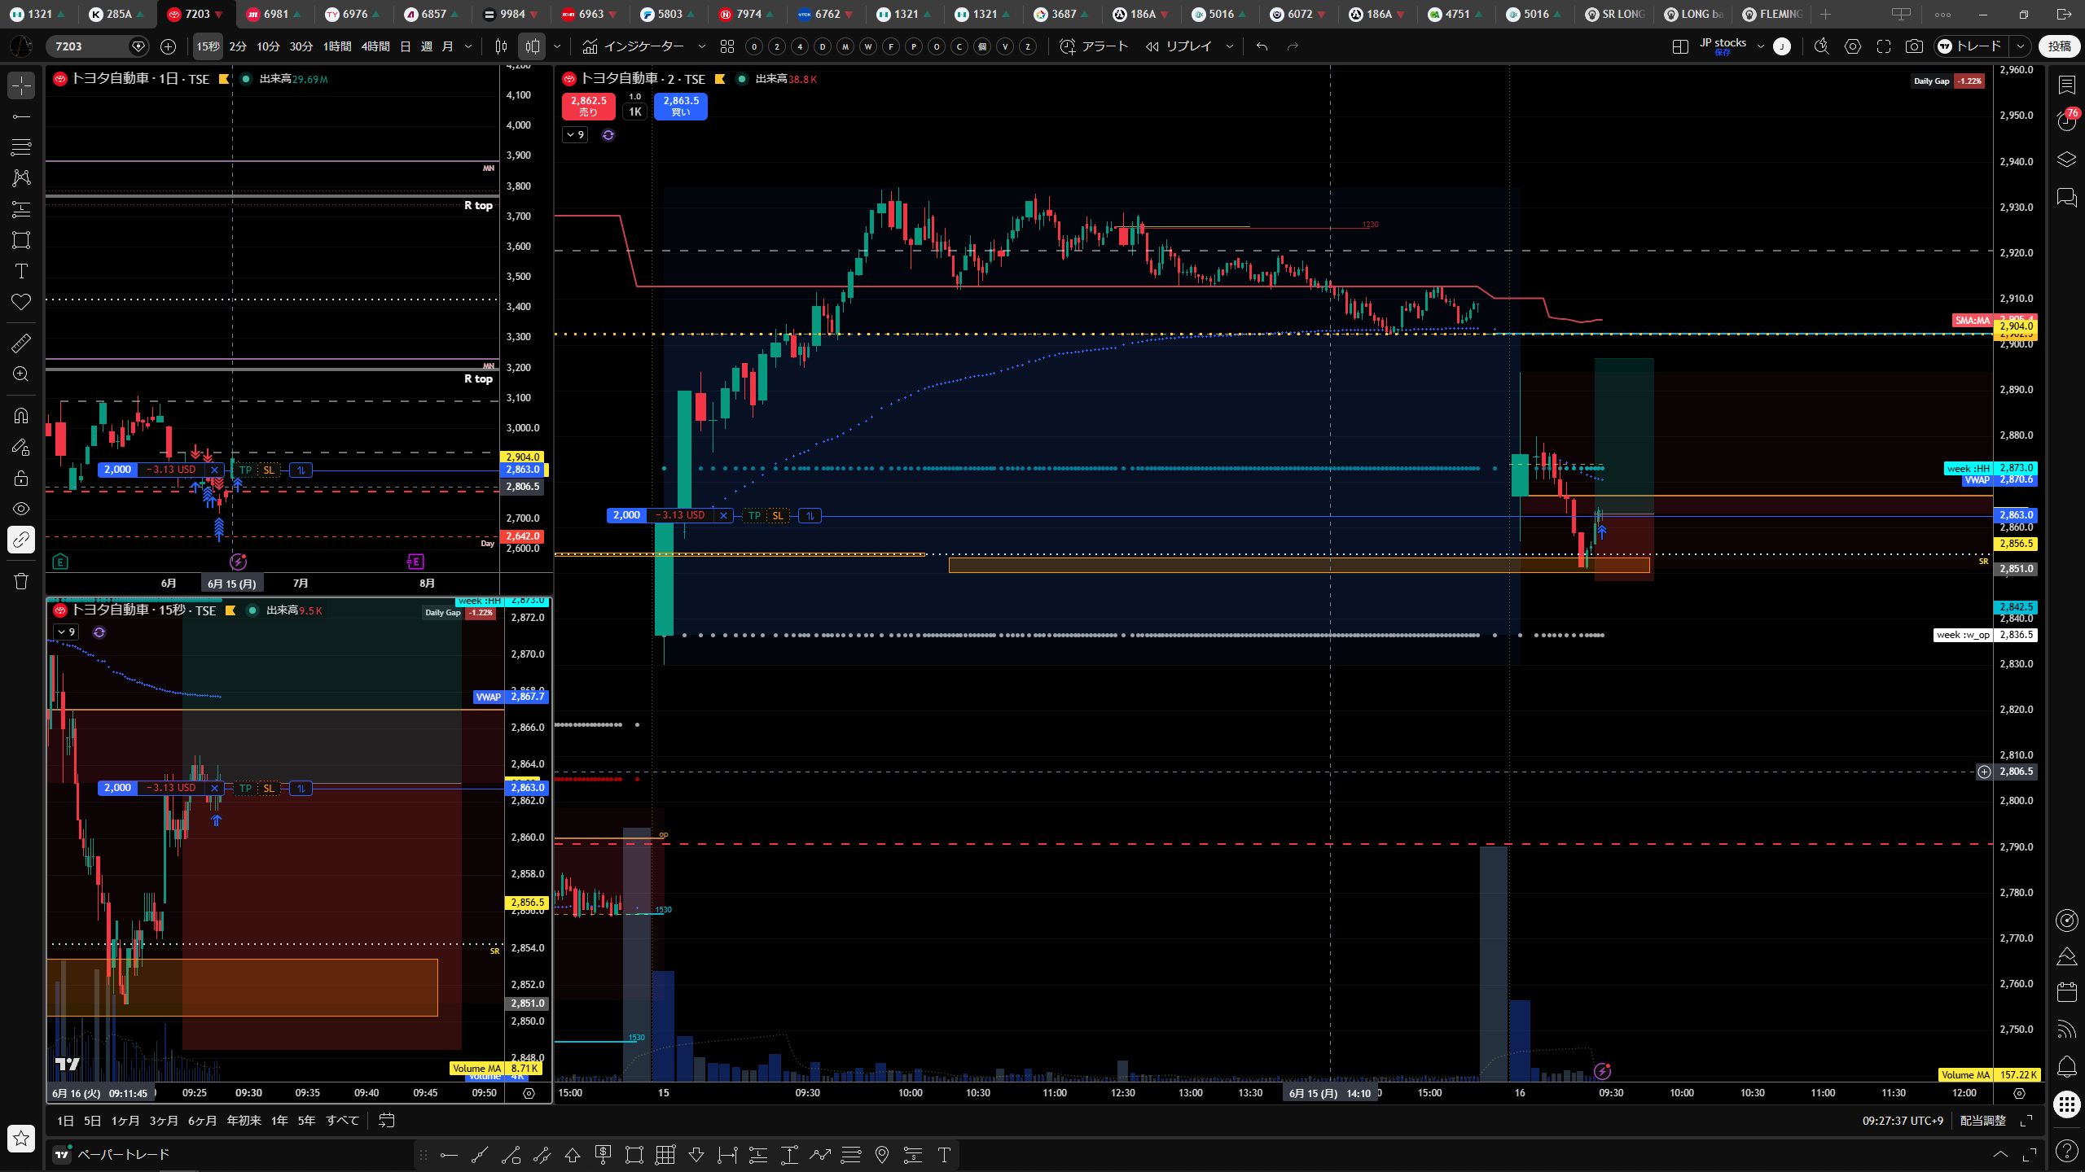Toggle stay in drawing mode pencil-lock icon
Image resolution: width=2085 pixels, height=1172 pixels.
pyautogui.click(x=21, y=447)
